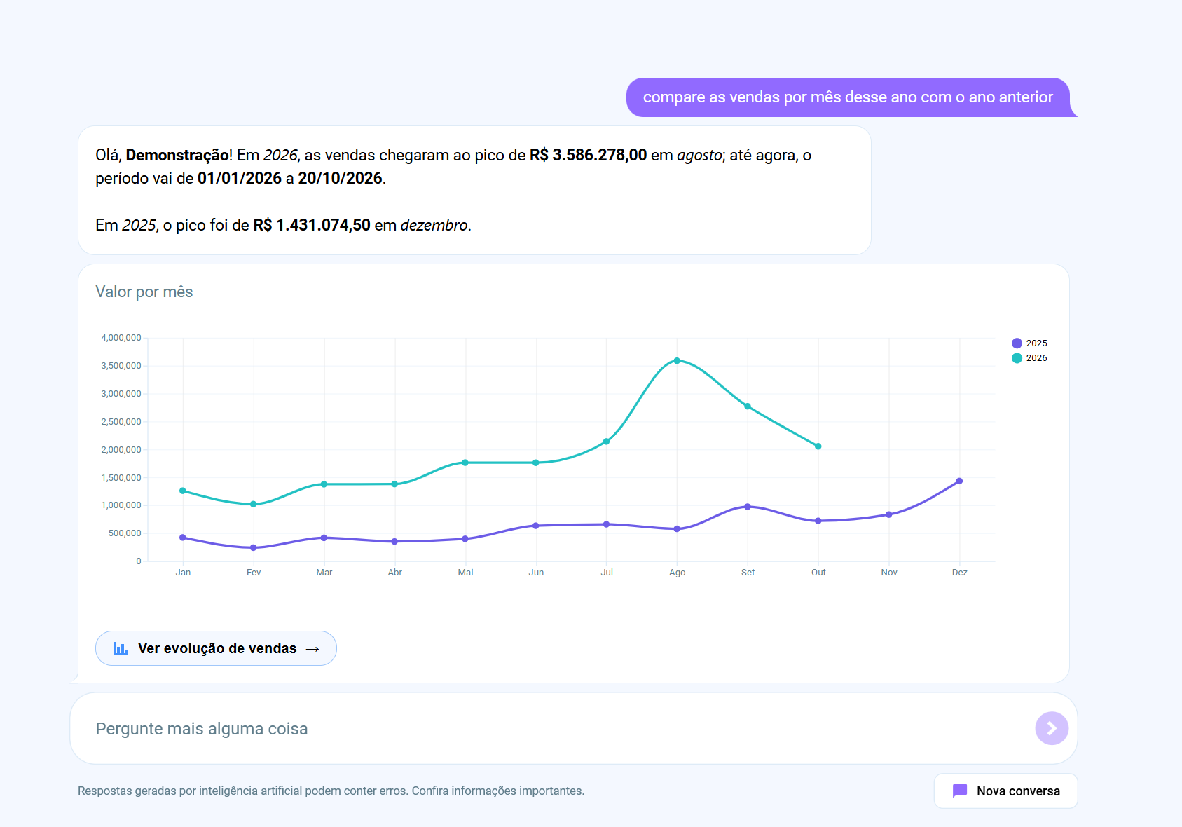
Task: Start a Nova conversa
Action: (x=1005, y=791)
